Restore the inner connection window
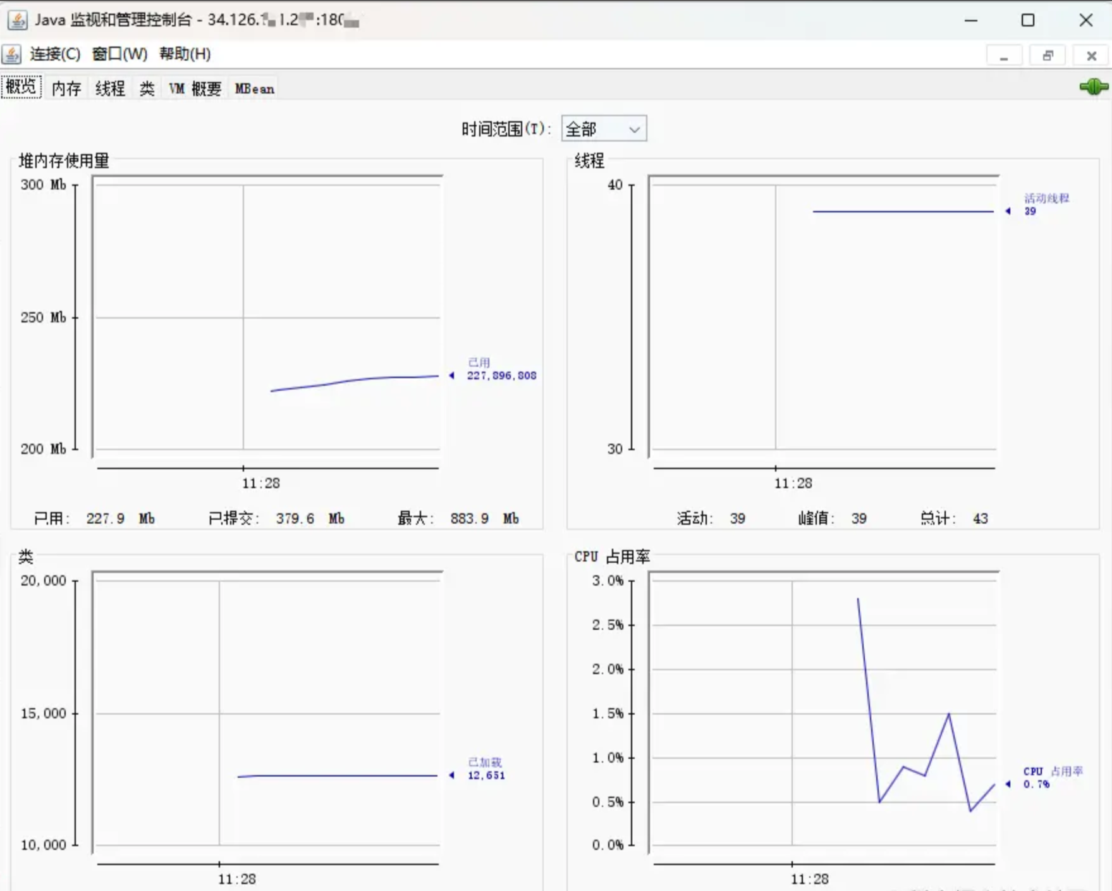 point(1048,56)
